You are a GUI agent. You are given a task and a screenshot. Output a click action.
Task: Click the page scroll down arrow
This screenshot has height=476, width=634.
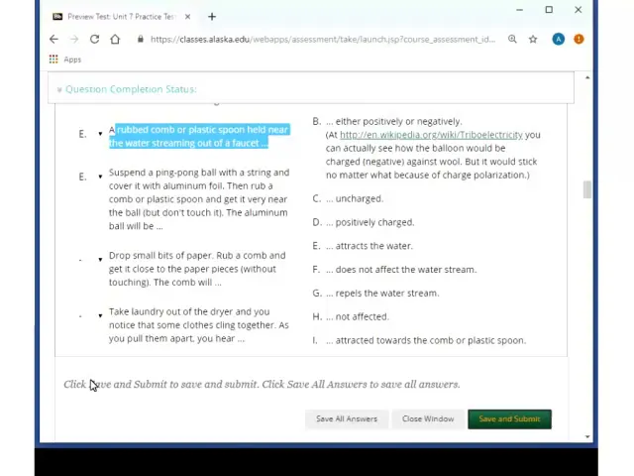(587, 436)
